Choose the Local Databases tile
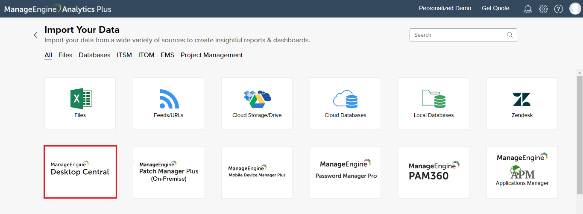583x214 pixels. tap(434, 103)
